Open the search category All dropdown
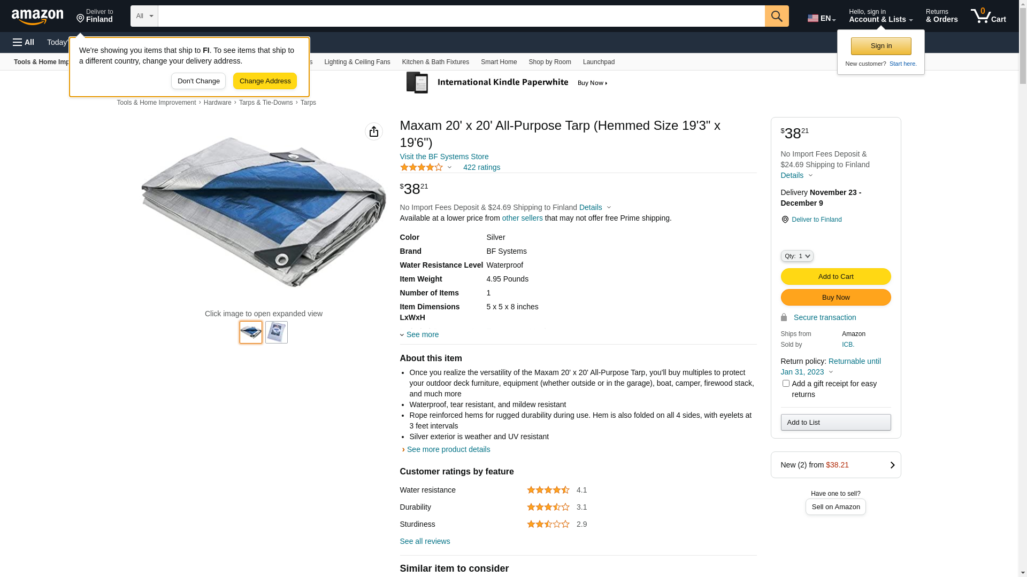This screenshot has height=577, width=1027. click(144, 16)
